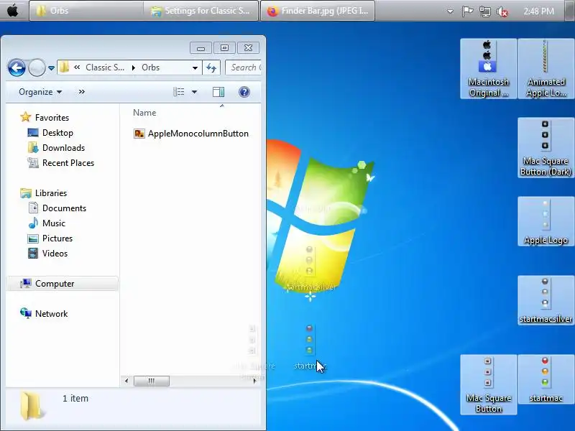Image resolution: width=575 pixels, height=431 pixels.
Task: Click the muted volume tray icon
Action: pyautogui.click(x=502, y=11)
